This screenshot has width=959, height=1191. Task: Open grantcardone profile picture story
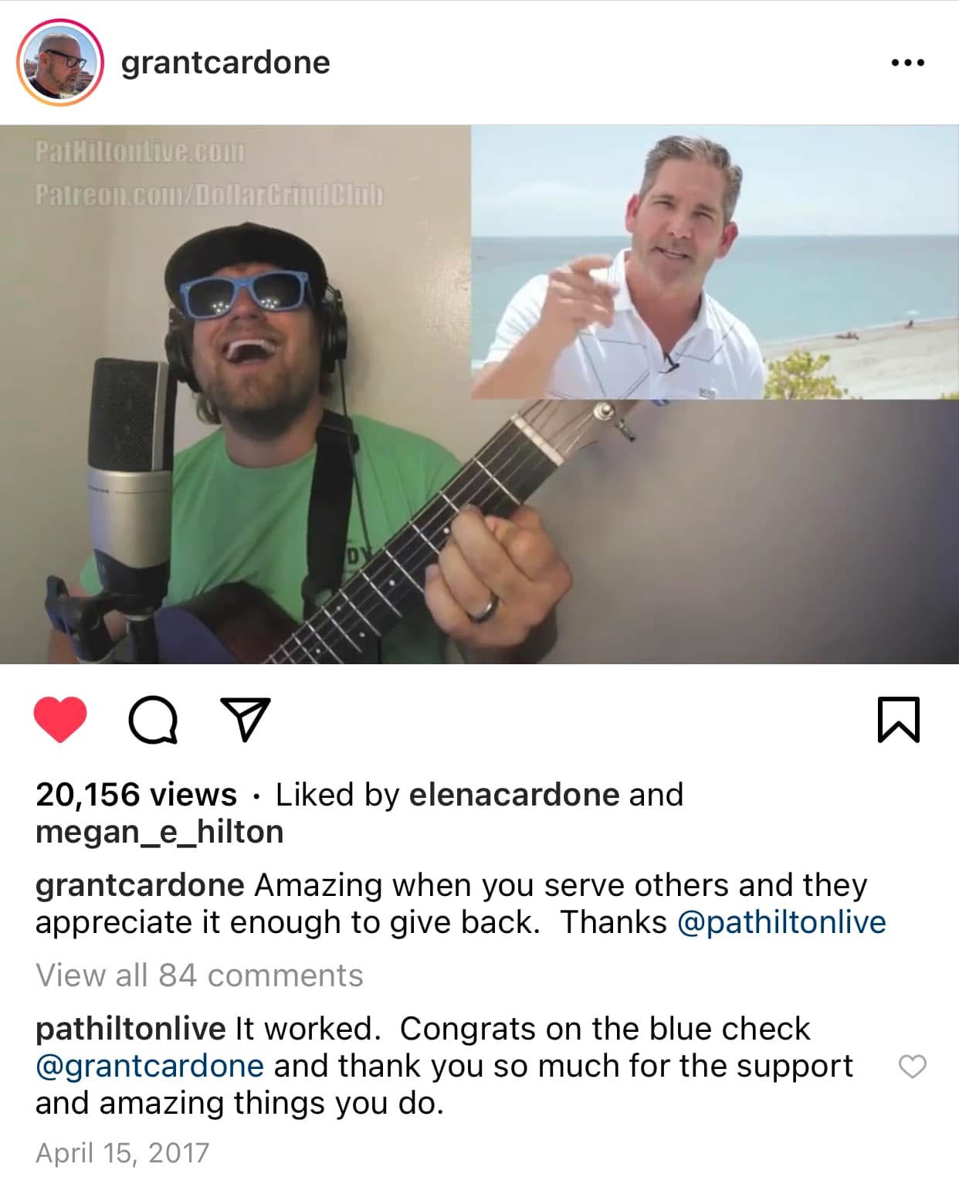(60, 62)
